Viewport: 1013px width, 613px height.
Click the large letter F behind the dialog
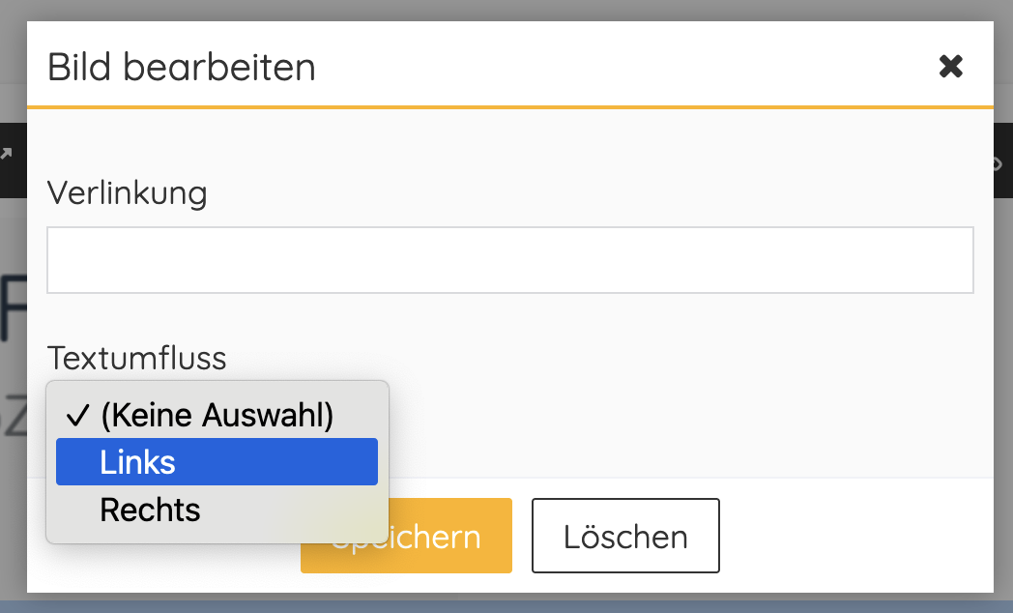12,309
